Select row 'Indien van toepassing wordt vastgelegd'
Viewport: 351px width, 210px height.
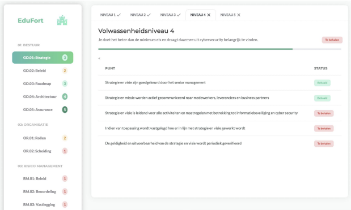click(x=219, y=128)
